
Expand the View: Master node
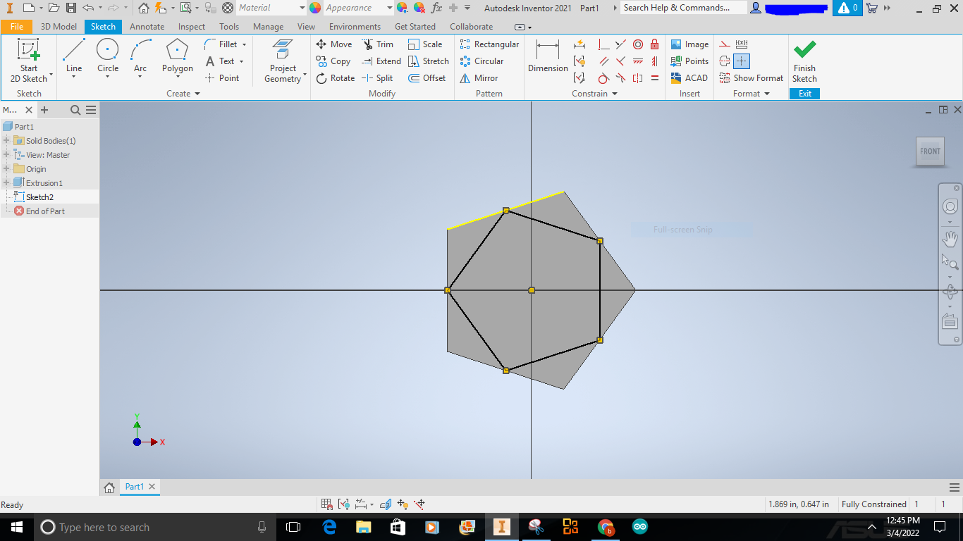click(6, 155)
